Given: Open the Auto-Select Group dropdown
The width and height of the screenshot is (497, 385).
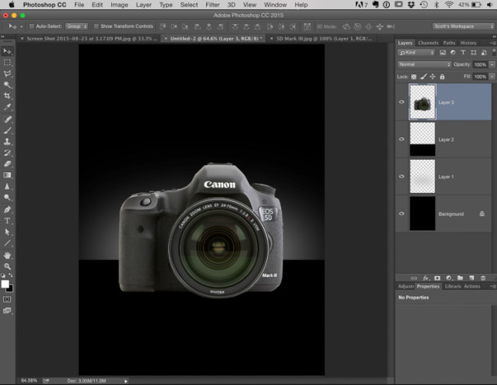Looking at the screenshot, I should click(76, 26).
